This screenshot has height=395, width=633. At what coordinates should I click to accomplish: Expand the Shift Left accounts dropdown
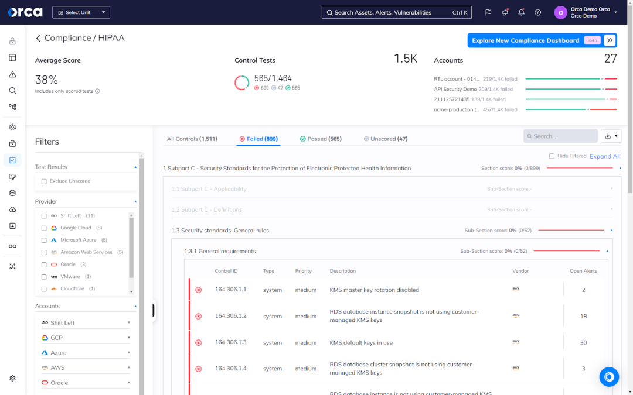[86, 323]
